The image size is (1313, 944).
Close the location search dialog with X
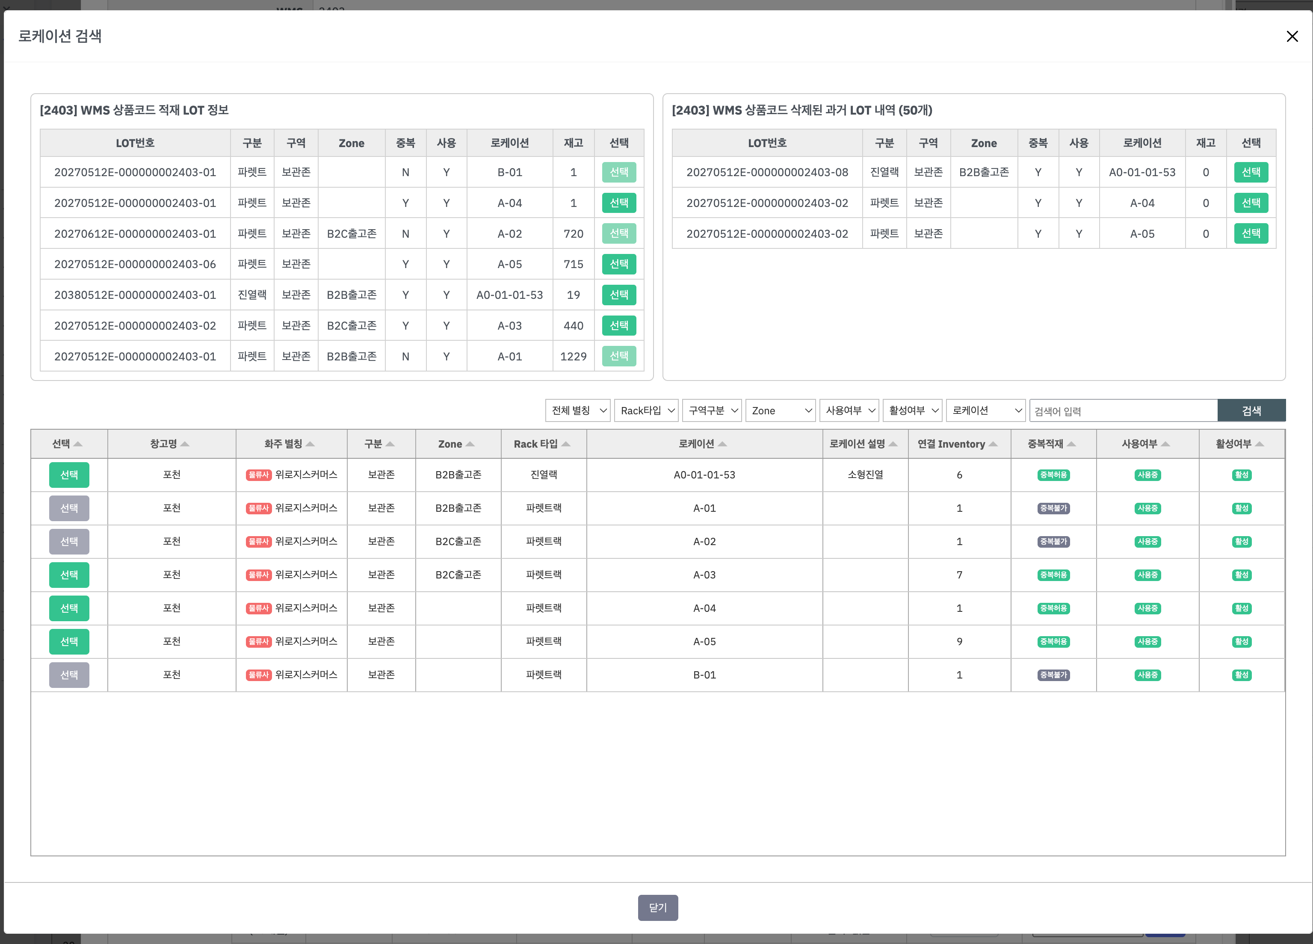[1292, 36]
